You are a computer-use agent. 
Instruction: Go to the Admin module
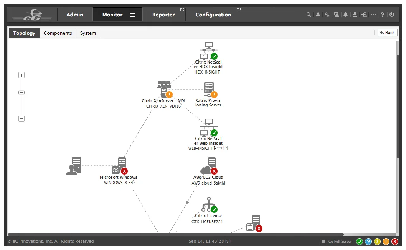coord(74,15)
